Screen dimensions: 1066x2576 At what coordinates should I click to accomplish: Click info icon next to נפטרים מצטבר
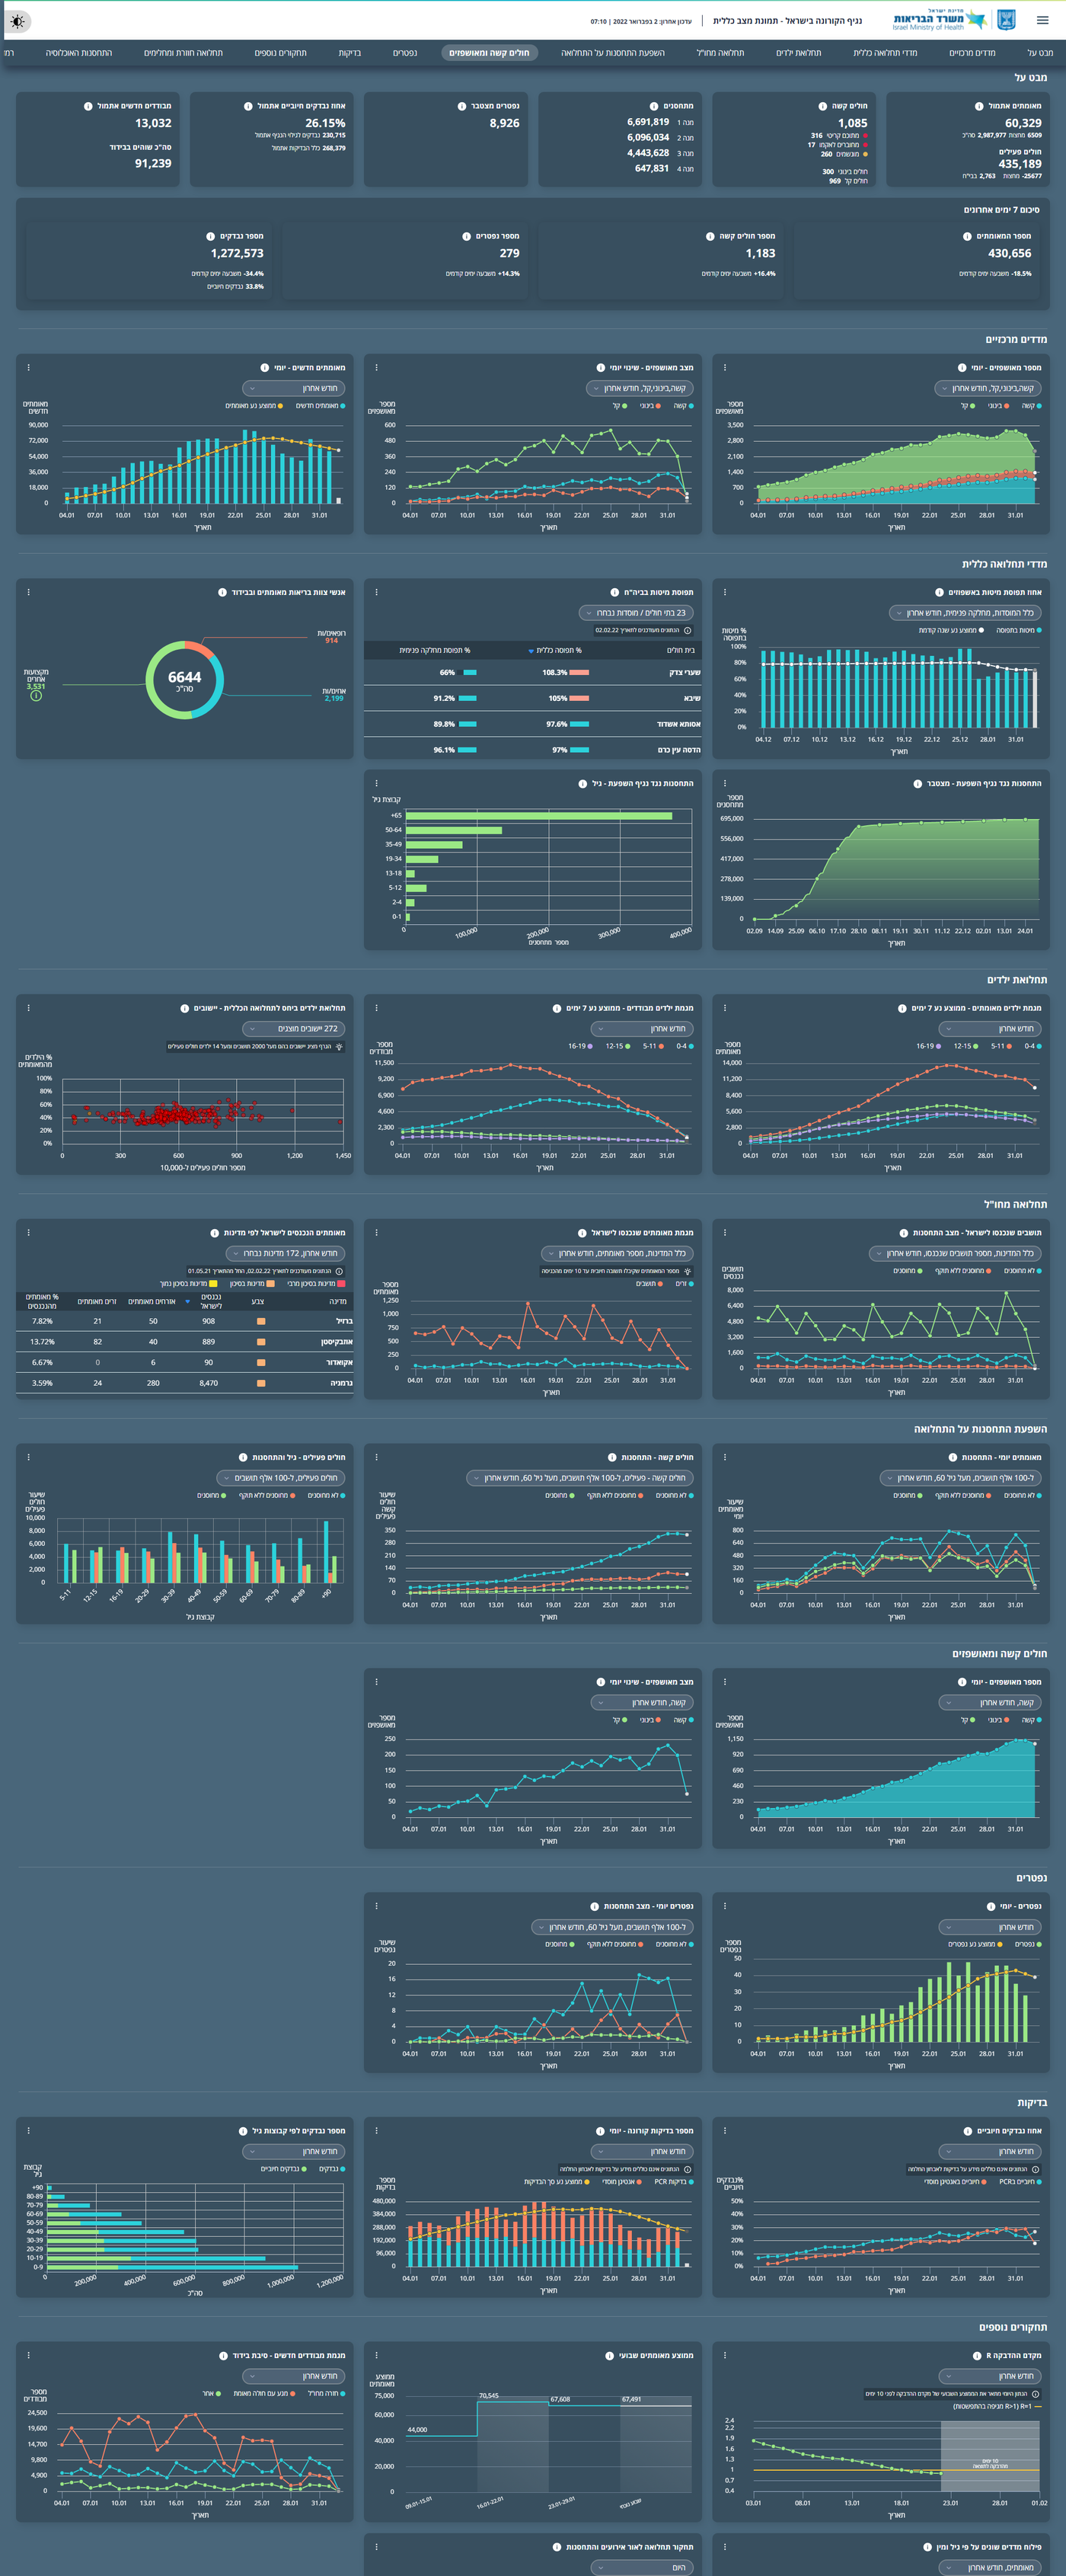pyautogui.click(x=461, y=106)
